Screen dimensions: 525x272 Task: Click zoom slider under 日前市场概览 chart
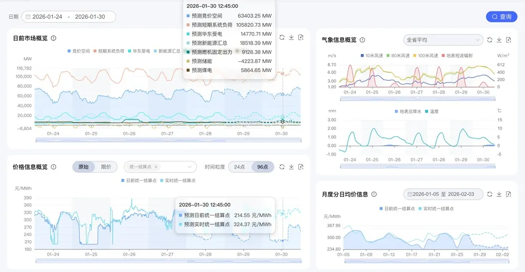tap(168, 140)
